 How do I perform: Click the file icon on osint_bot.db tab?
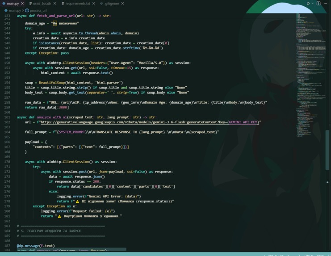click(x=31, y=4)
